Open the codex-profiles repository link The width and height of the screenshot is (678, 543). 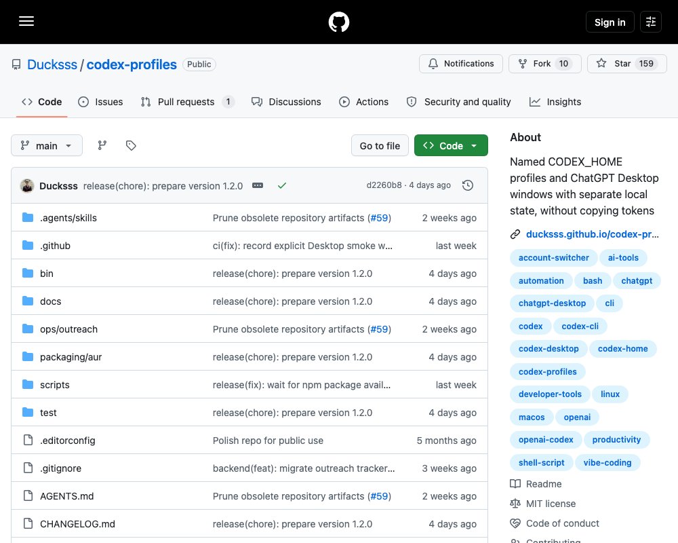click(132, 64)
